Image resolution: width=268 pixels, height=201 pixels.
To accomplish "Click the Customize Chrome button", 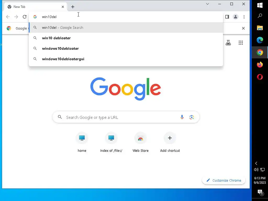I will point(224,180).
